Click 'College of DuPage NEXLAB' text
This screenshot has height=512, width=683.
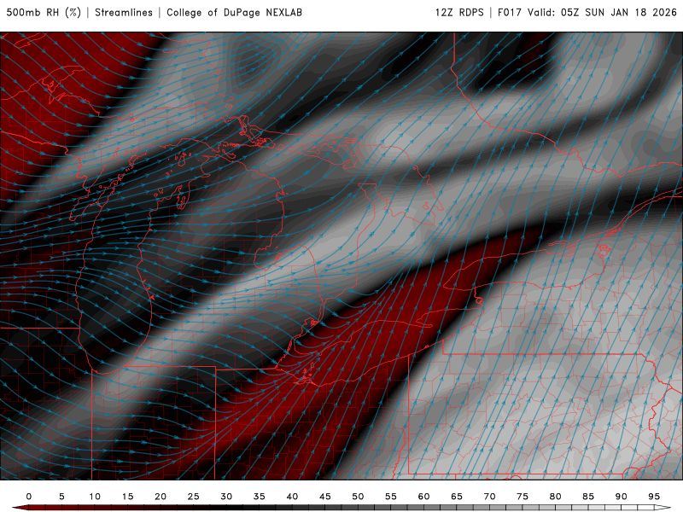click(234, 12)
